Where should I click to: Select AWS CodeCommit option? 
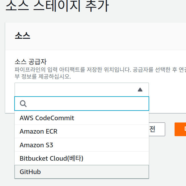pos(82,118)
